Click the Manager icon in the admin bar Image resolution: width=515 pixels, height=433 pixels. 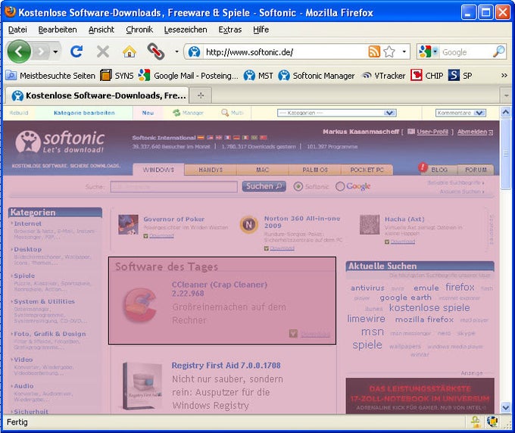click(x=176, y=113)
